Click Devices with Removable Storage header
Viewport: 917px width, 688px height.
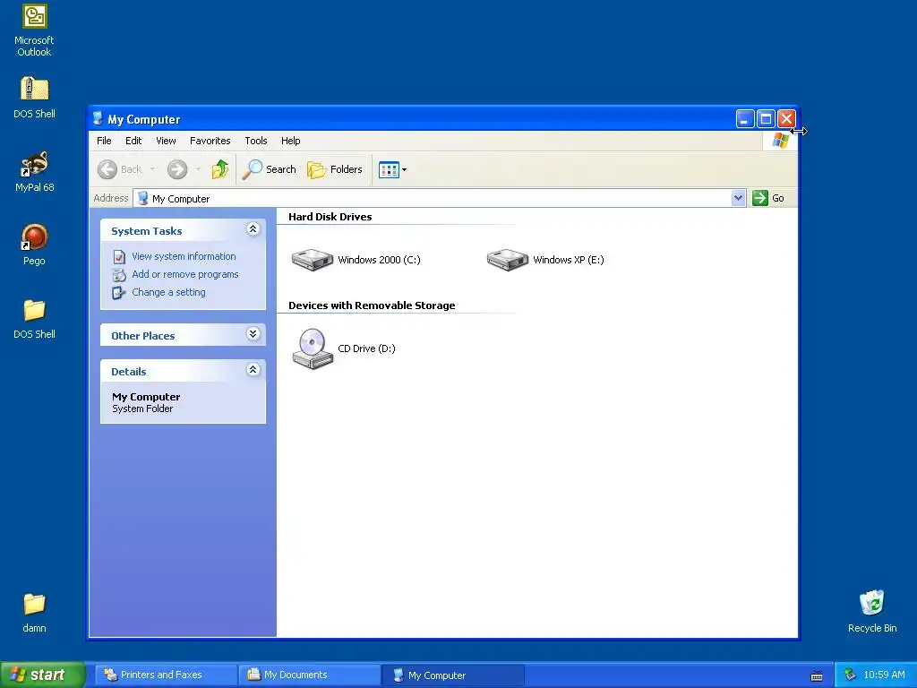[372, 305]
